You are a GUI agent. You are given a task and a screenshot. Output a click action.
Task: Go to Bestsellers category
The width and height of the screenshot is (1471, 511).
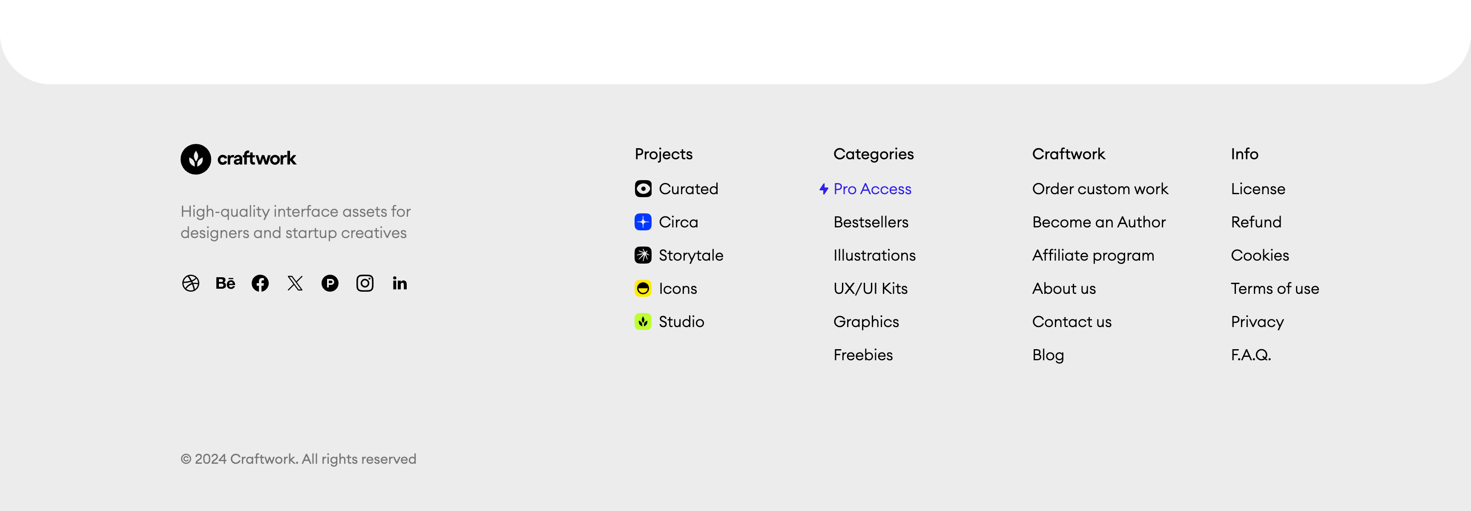tap(871, 222)
